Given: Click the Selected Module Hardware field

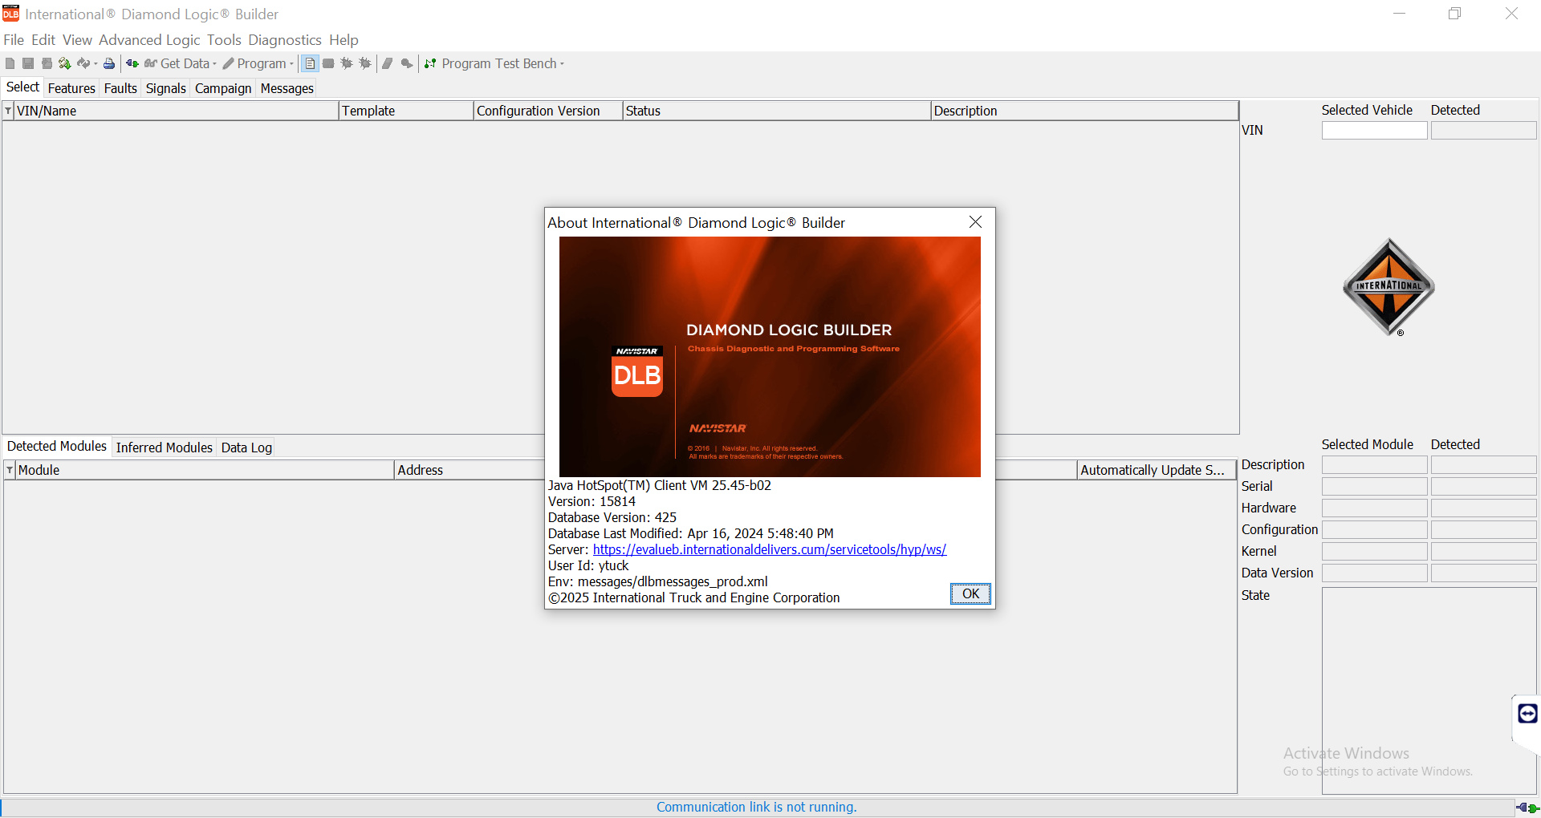Looking at the screenshot, I should point(1374,508).
